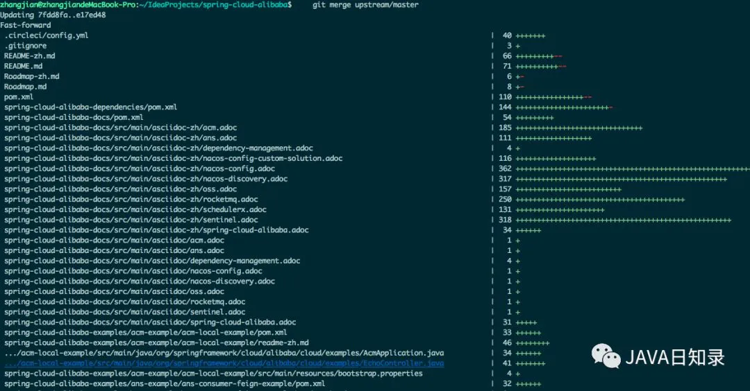Viewport: 750px width, 391px height.
Task: Select asciidoc-zh/sentinel.adoc path
Action: 131,220
